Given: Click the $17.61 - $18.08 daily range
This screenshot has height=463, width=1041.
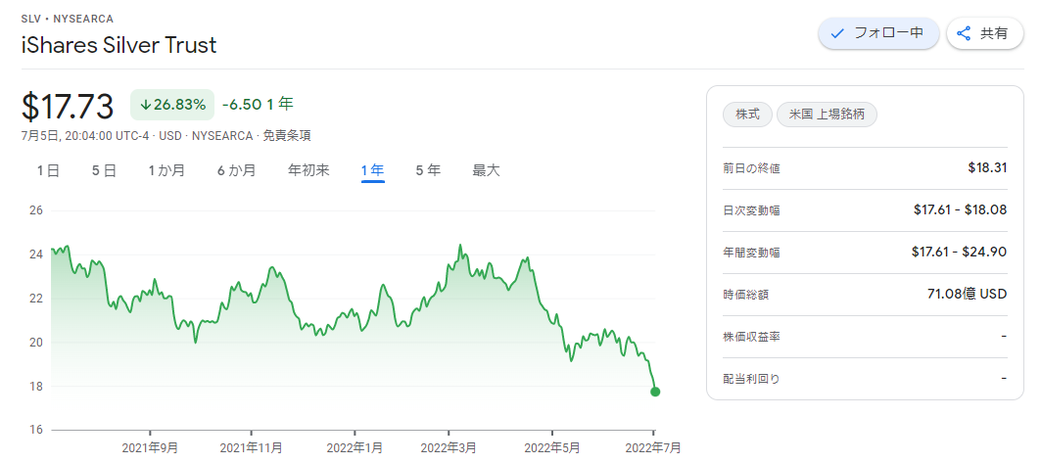Looking at the screenshot, I should pos(961,210).
